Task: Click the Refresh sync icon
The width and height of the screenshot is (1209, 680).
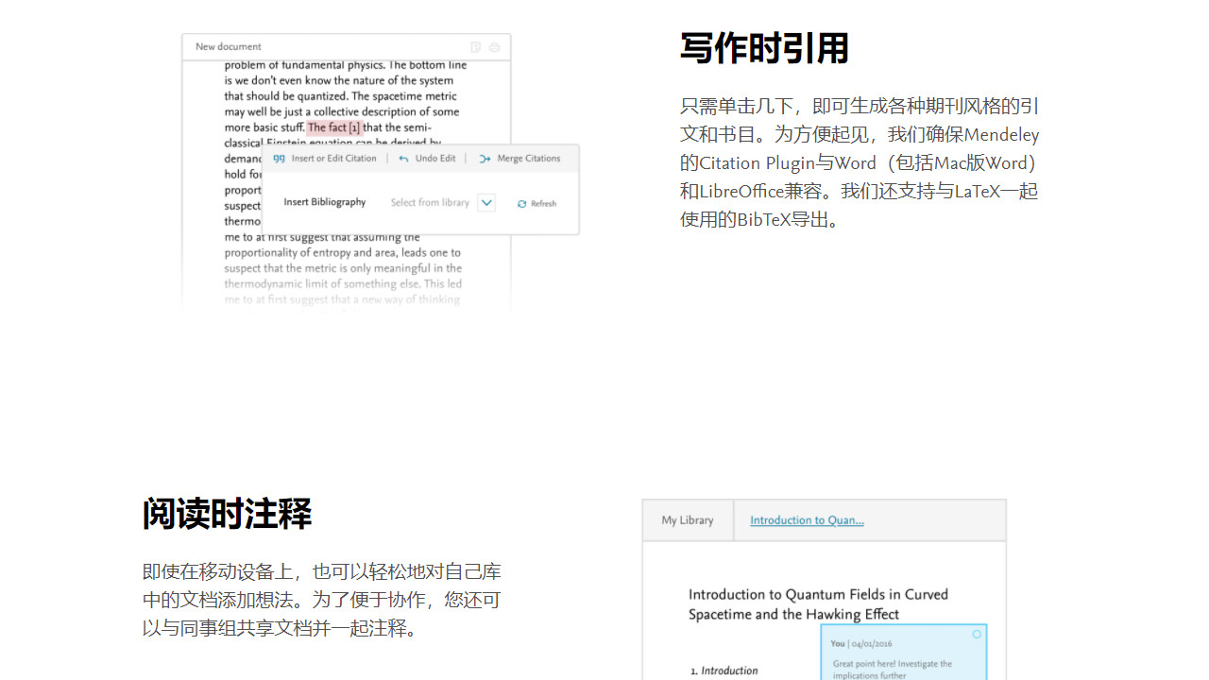Action: coord(521,203)
